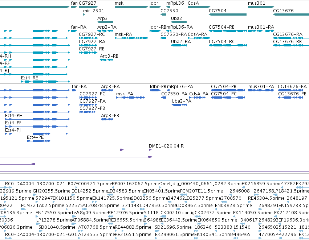Click the fan-RA transcript label
The width and height of the screenshot is (309, 240).
click(x=79, y=27)
